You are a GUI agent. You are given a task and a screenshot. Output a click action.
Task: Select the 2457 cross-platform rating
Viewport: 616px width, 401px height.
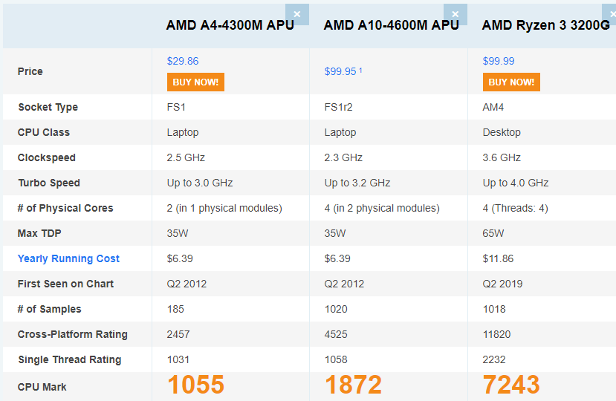[178, 334]
